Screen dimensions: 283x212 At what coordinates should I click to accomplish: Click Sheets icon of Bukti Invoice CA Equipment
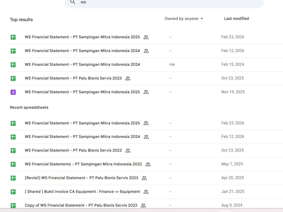point(13,192)
